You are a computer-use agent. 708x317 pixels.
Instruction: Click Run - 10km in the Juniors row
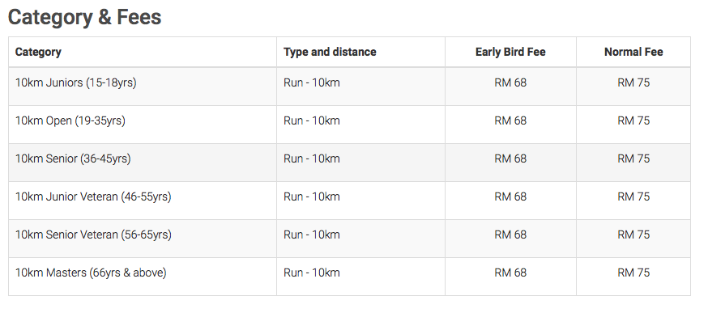[312, 83]
